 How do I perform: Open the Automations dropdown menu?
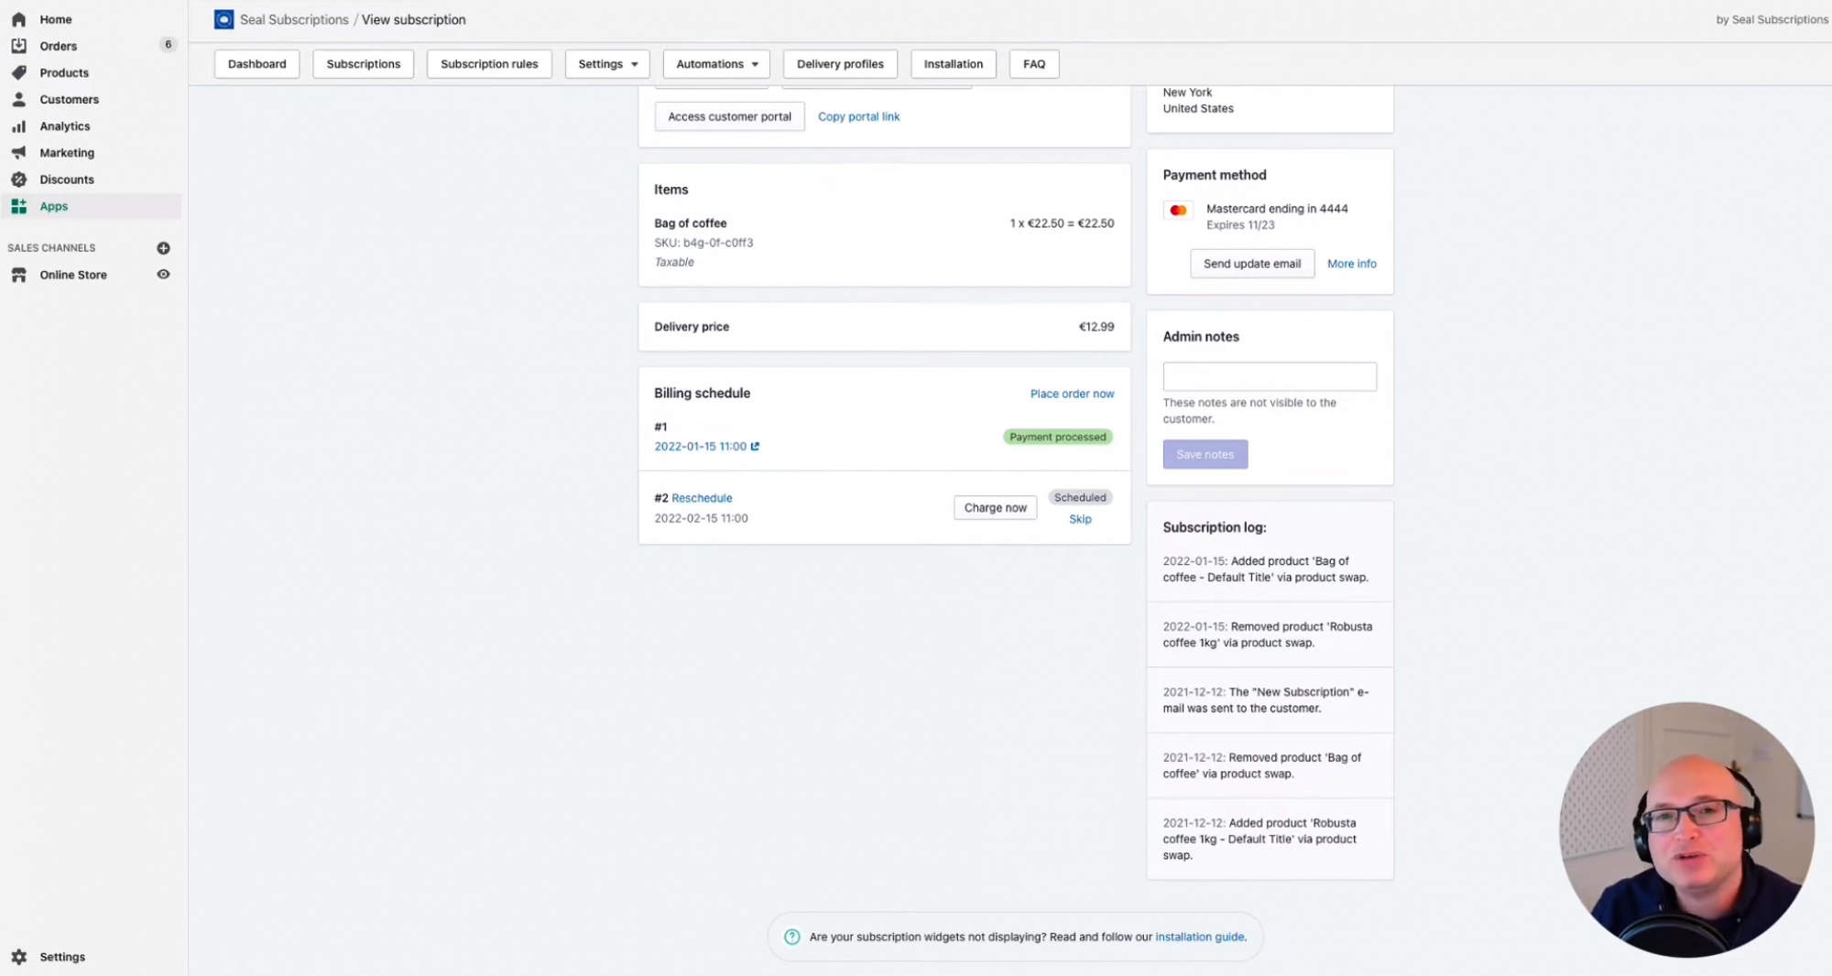pyautogui.click(x=715, y=63)
